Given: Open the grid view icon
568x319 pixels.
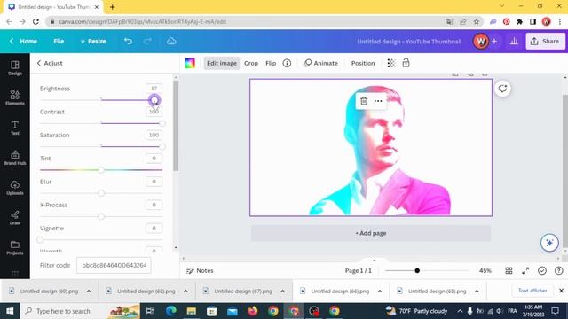Looking at the screenshot, I should click(x=509, y=270).
